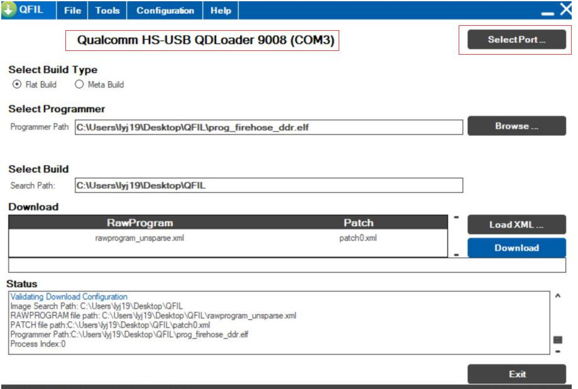Click the Qualcomm HS-USB QDLoader 9008 port label
Screen dimensions: 578x389
(x=205, y=40)
